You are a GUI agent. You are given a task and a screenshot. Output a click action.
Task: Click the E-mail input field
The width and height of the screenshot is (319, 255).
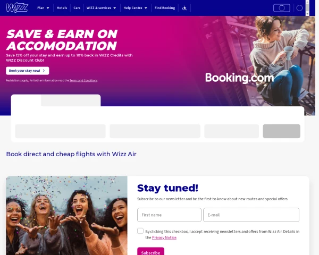(251, 215)
